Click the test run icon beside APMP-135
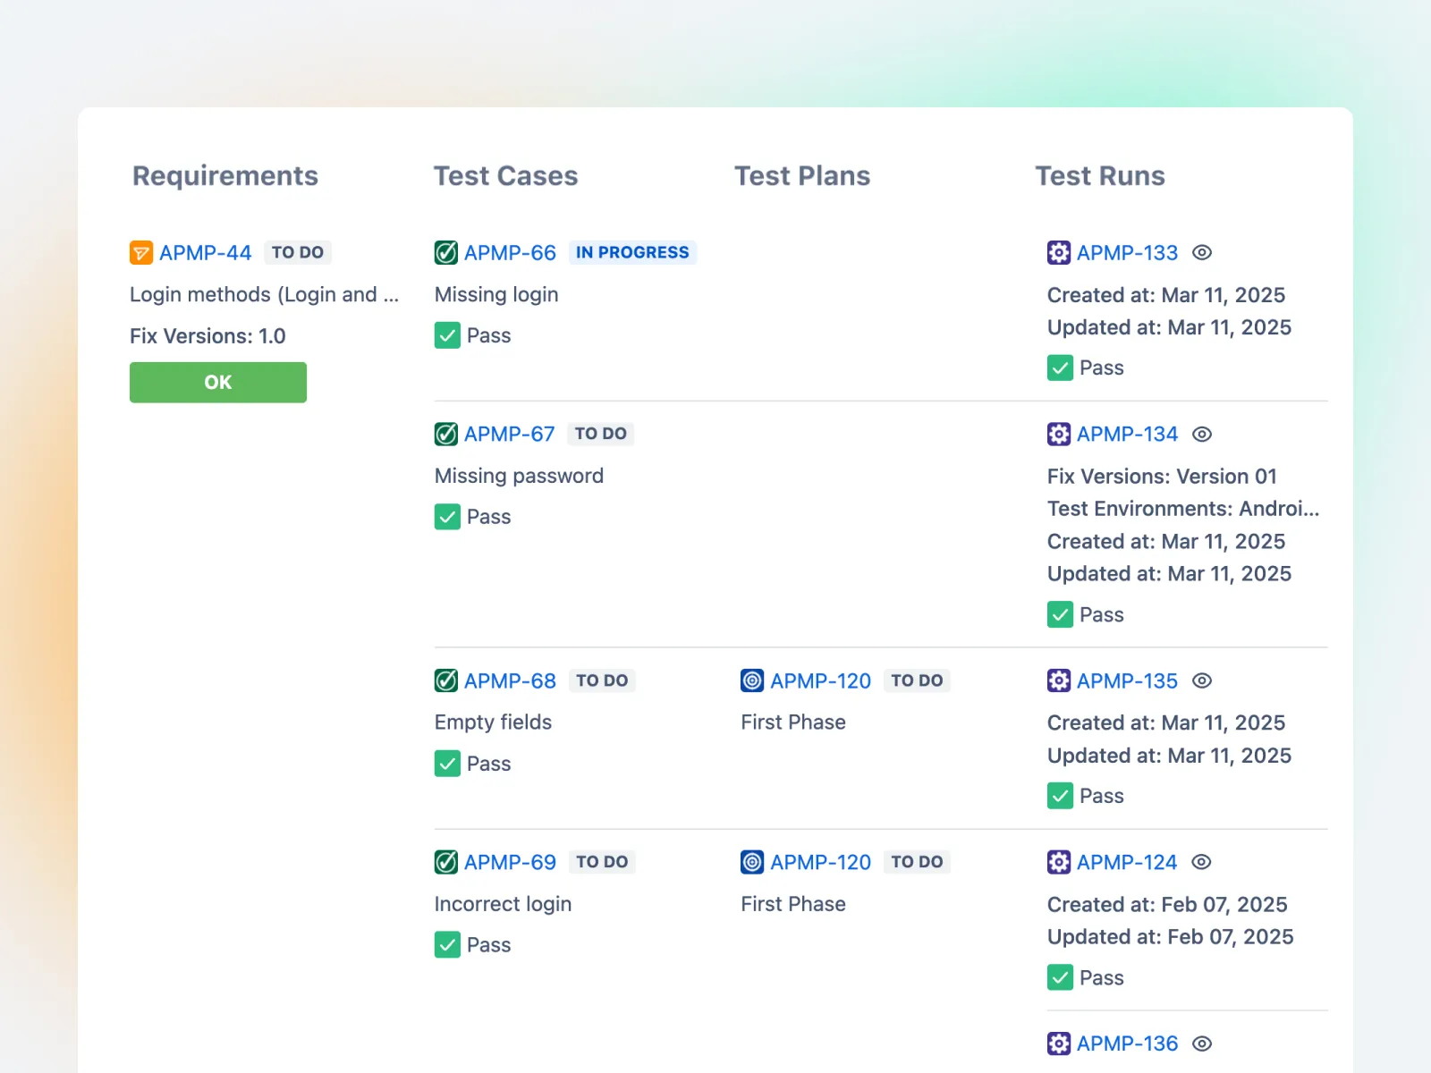This screenshot has height=1073, width=1431. point(1059,680)
